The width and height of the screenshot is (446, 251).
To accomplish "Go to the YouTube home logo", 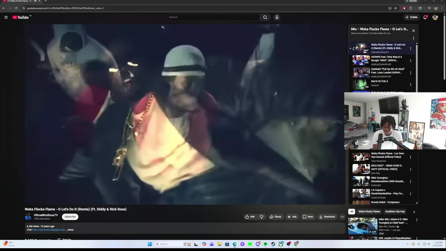I will click(x=21, y=17).
